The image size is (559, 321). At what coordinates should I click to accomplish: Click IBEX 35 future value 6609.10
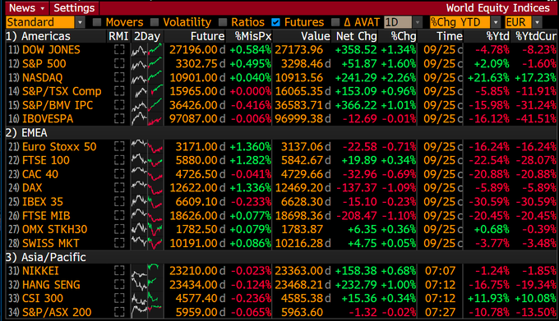[x=196, y=202]
